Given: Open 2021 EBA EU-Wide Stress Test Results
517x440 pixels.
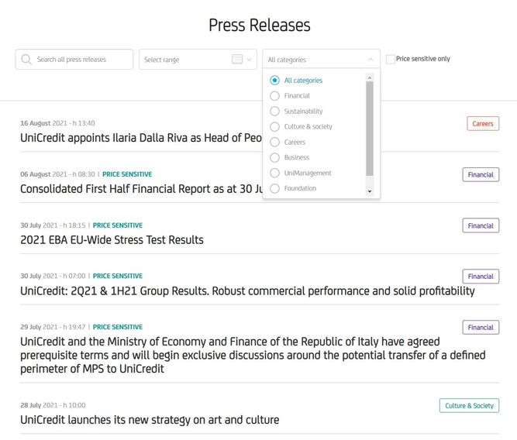Looking at the screenshot, I should pyautogui.click(x=112, y=240).
